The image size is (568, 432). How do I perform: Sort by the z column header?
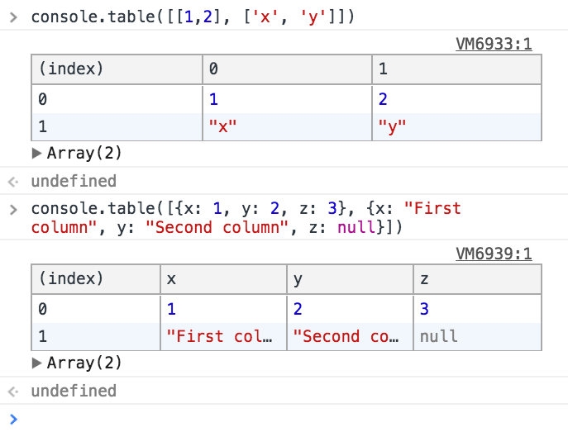pyautogui.click(x=476, y=279)
